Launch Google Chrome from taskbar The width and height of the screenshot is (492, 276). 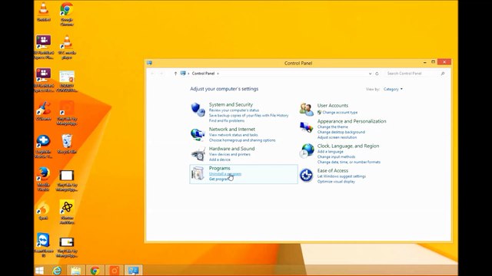(95, 271)
